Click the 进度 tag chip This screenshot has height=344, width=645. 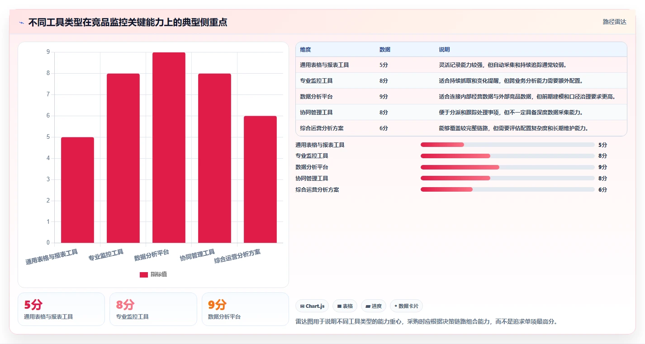click(x=374, y=306)
